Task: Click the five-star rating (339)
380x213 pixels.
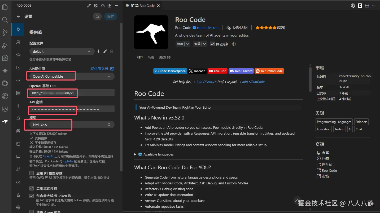Action: (x=270, y=28)
